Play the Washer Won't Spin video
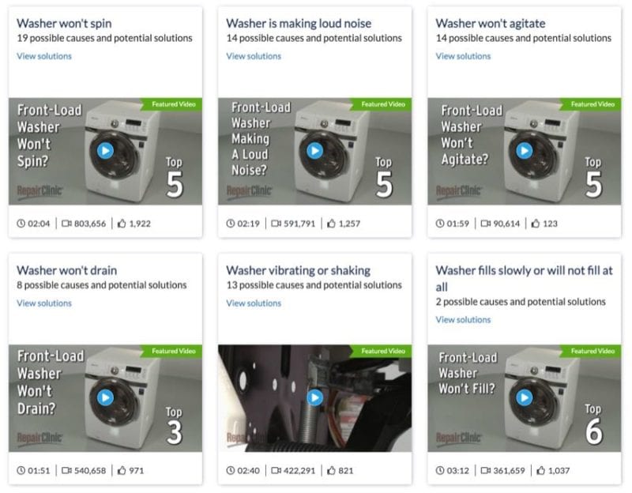The height and width of the screenshot is (493, 632). coord(105,151)
